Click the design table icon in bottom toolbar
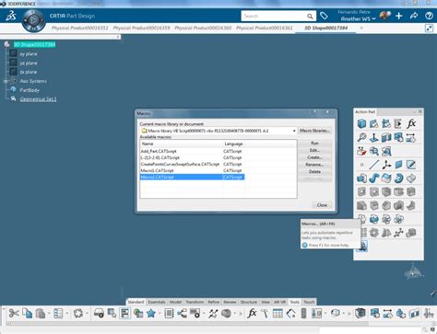The image size is (437, 334). click(278, 313)
